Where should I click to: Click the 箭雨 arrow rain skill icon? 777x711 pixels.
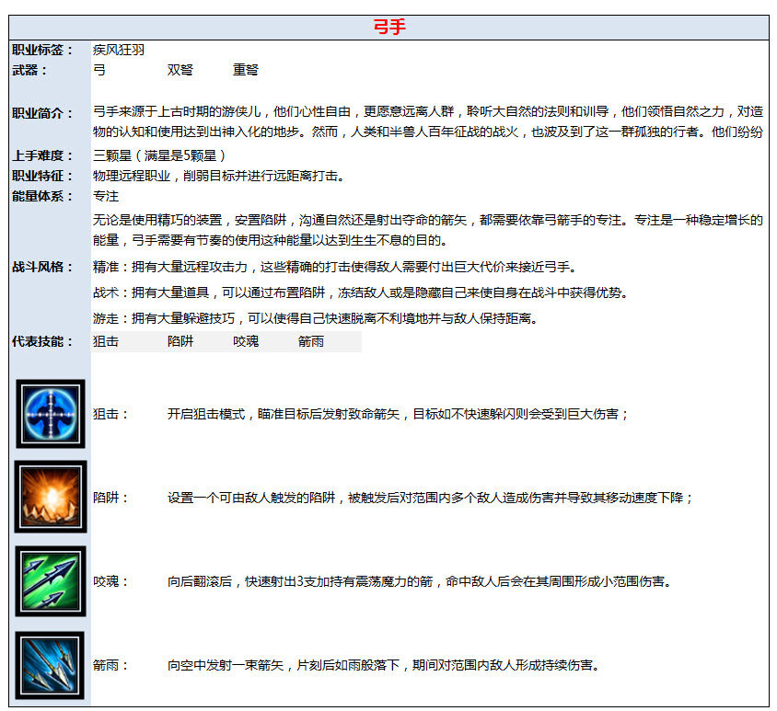pos(50,664)
